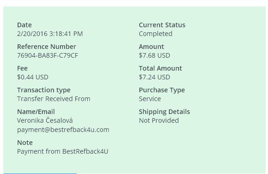Select Transfer Received From text
Image resolution: width=268 pixels, height=174 pixels.
tap(54, 99)
